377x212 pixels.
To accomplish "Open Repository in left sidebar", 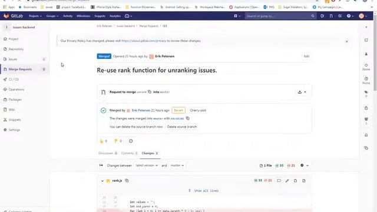I will 16,49.
